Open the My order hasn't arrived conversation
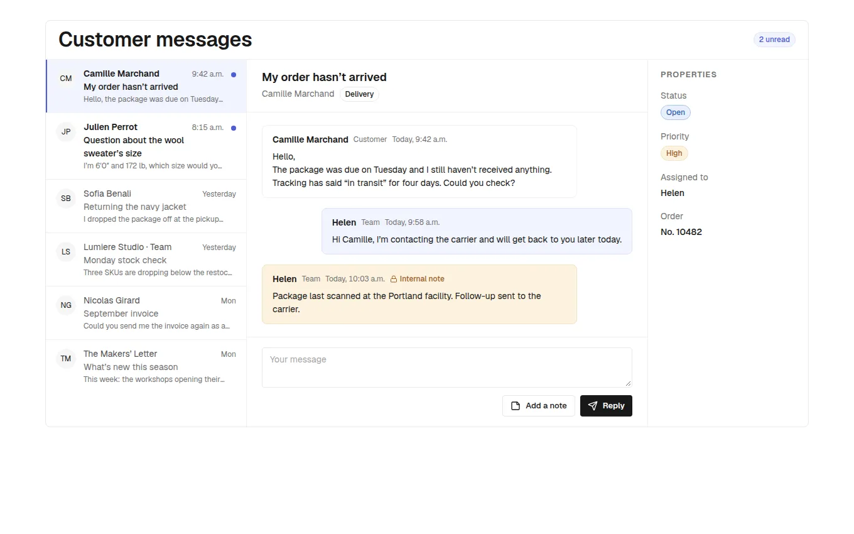The height and width of the screenshot is (534, 854). (x=146, y=86)
